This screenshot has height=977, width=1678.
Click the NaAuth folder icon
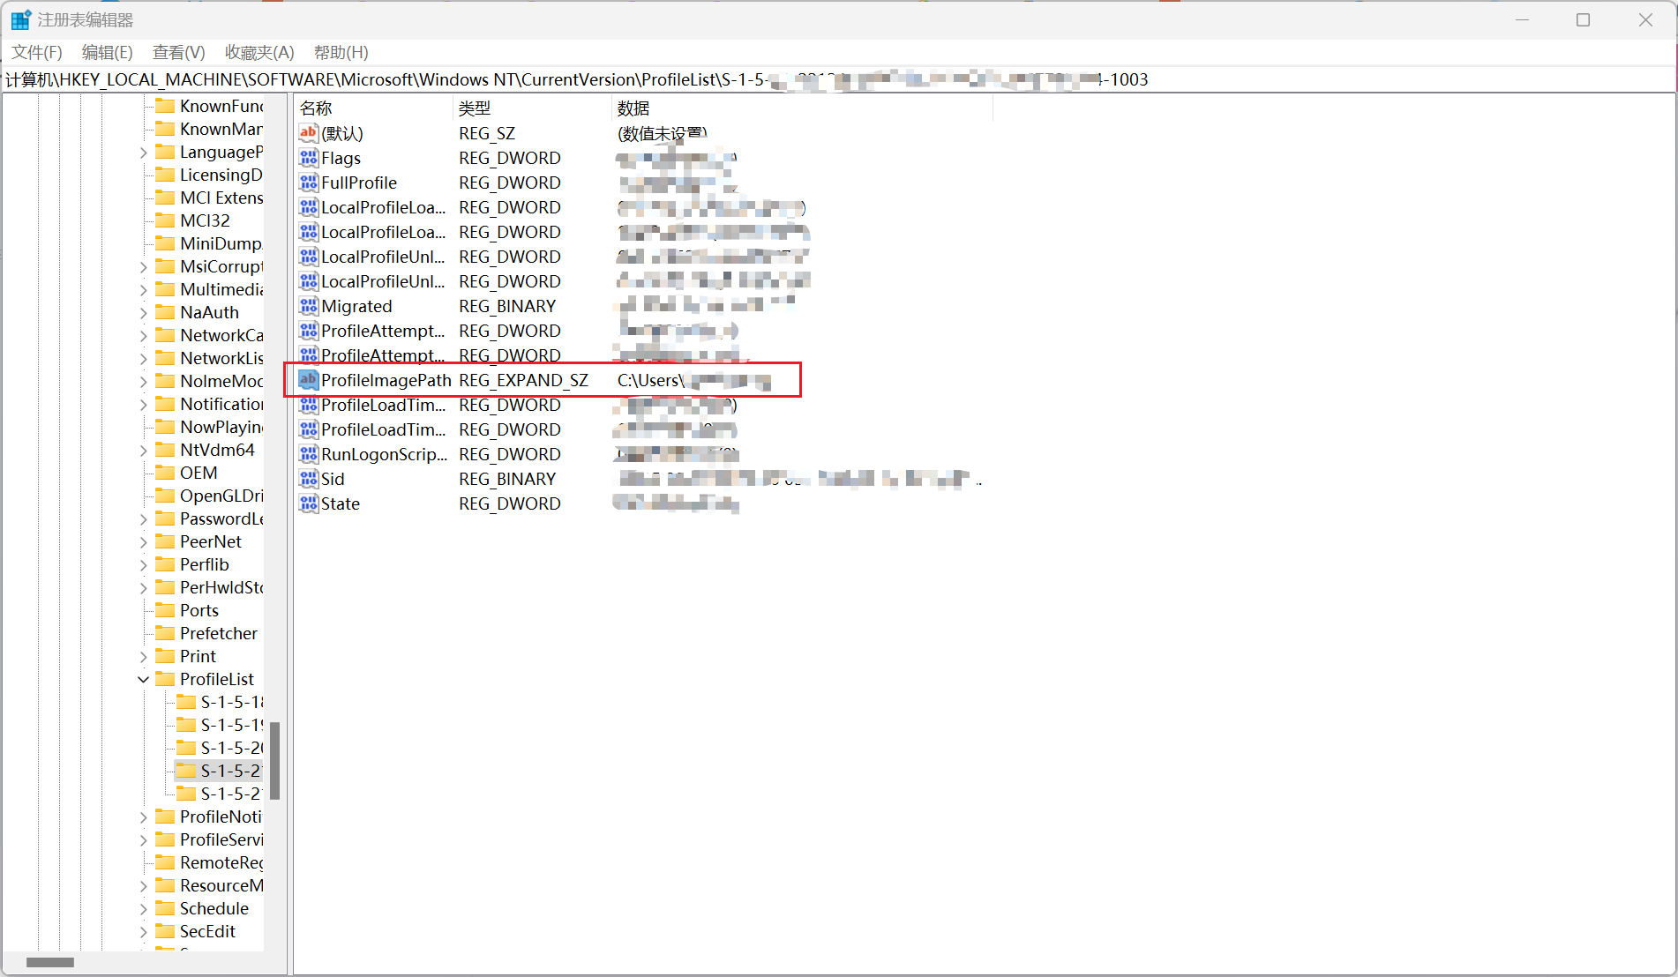165,312
